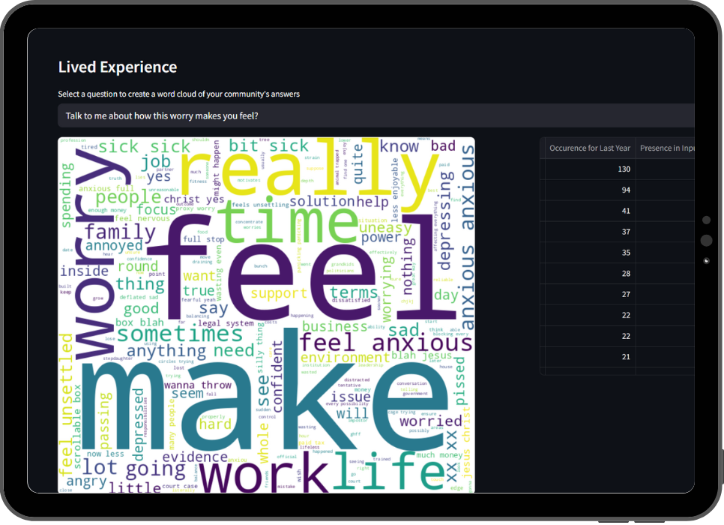The width and height of the screenshot is (724, 525).
Task: Tap the small sensor icon on tablet bezel
Action: coord(705,261)
